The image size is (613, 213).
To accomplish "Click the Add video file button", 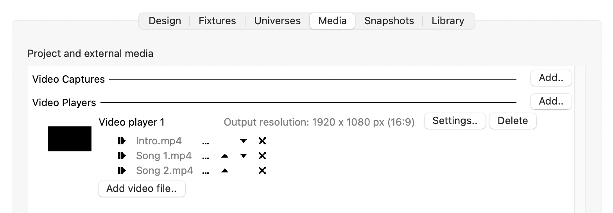I will [x=142, y=189].
